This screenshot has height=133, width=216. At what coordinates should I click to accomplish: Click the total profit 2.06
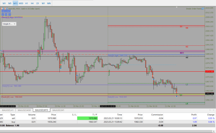point(194,125)
